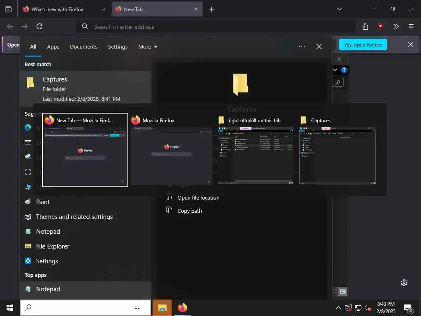Open the uBlock Origin extension icon
Viewport: 421px width, 316px height.
[x=380, y=26]
